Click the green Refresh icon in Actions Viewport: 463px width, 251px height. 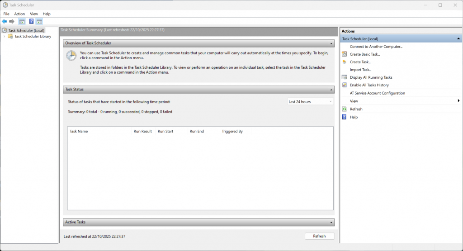click(x=344, y=109)
